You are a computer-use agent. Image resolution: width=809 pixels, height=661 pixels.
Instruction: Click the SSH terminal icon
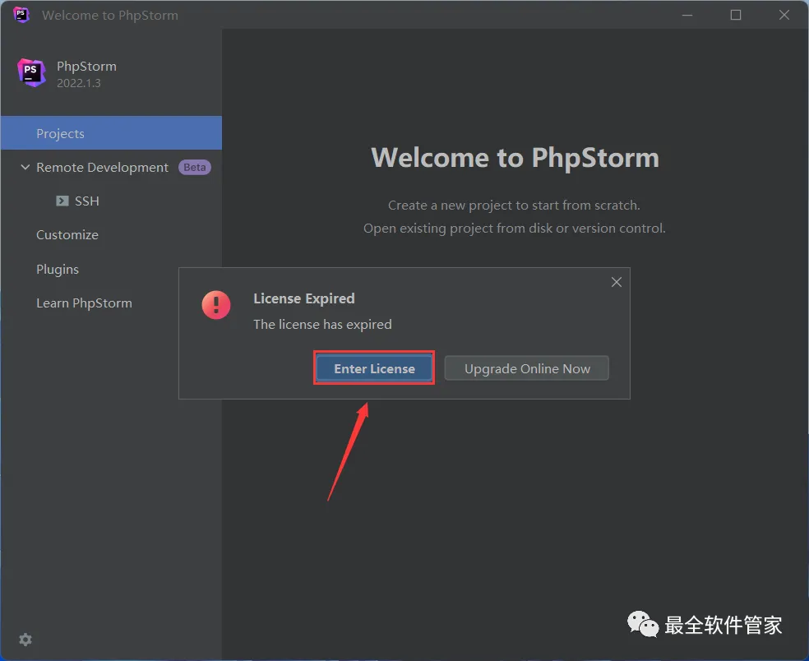[x=62, y=201]
